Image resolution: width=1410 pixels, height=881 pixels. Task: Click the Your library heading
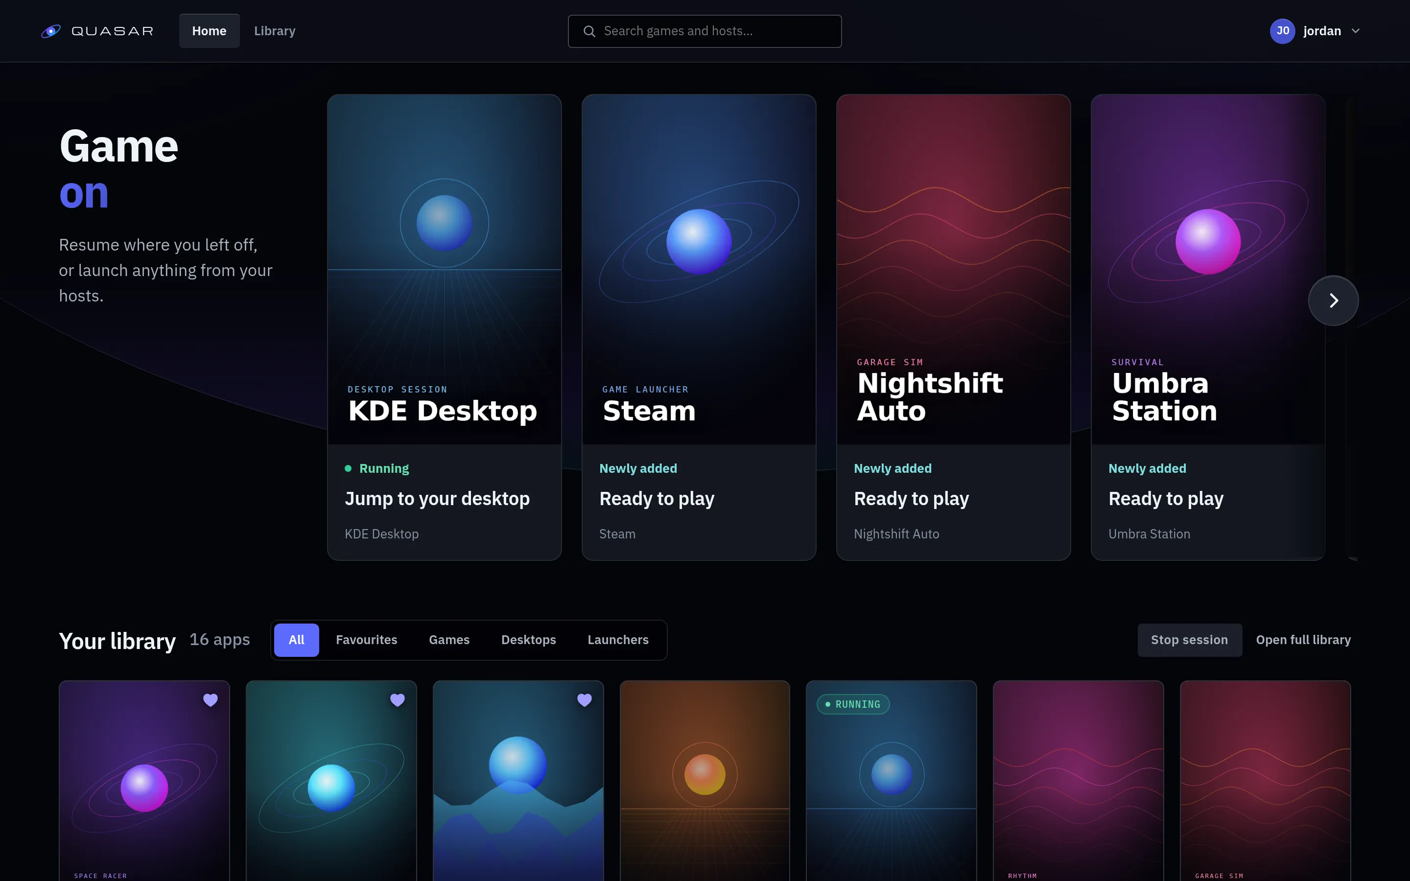click(x=117, y=641)
